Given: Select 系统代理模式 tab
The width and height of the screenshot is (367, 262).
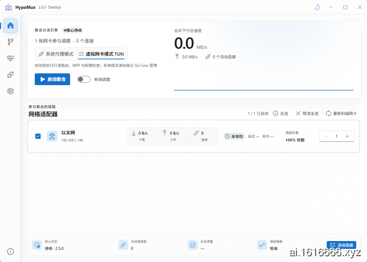Looking at the screenshot, I should (x=56, y=54).
